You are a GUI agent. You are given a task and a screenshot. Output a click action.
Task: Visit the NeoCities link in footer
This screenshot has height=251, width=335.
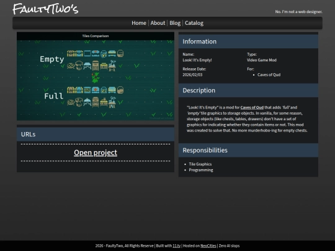(208, 246)
